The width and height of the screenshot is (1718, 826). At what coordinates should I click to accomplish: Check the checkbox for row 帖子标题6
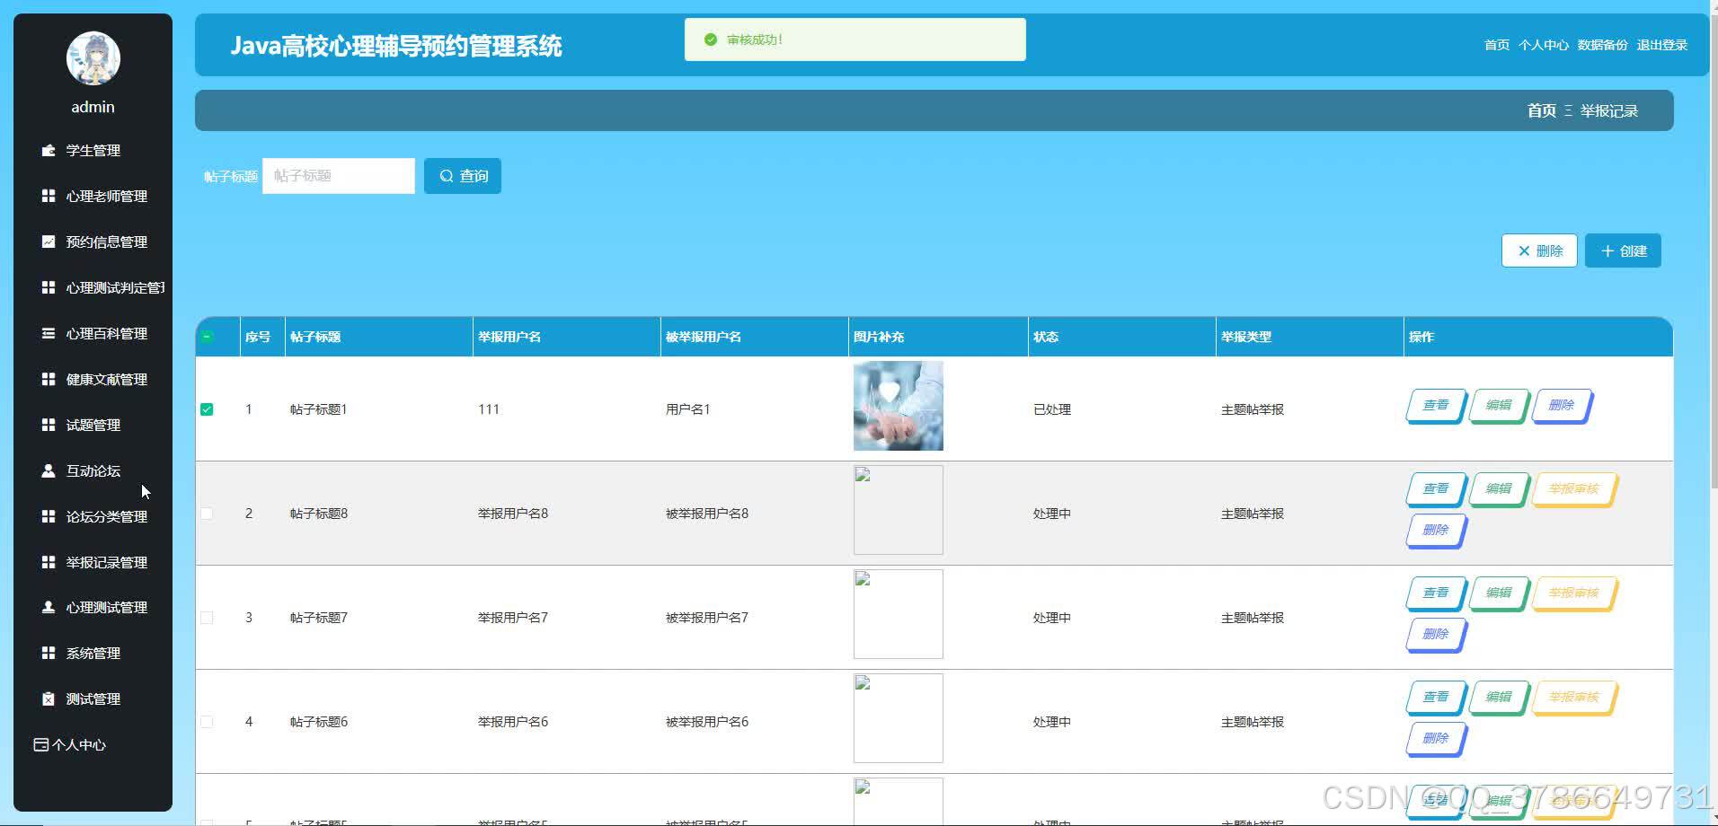[207, 722]
